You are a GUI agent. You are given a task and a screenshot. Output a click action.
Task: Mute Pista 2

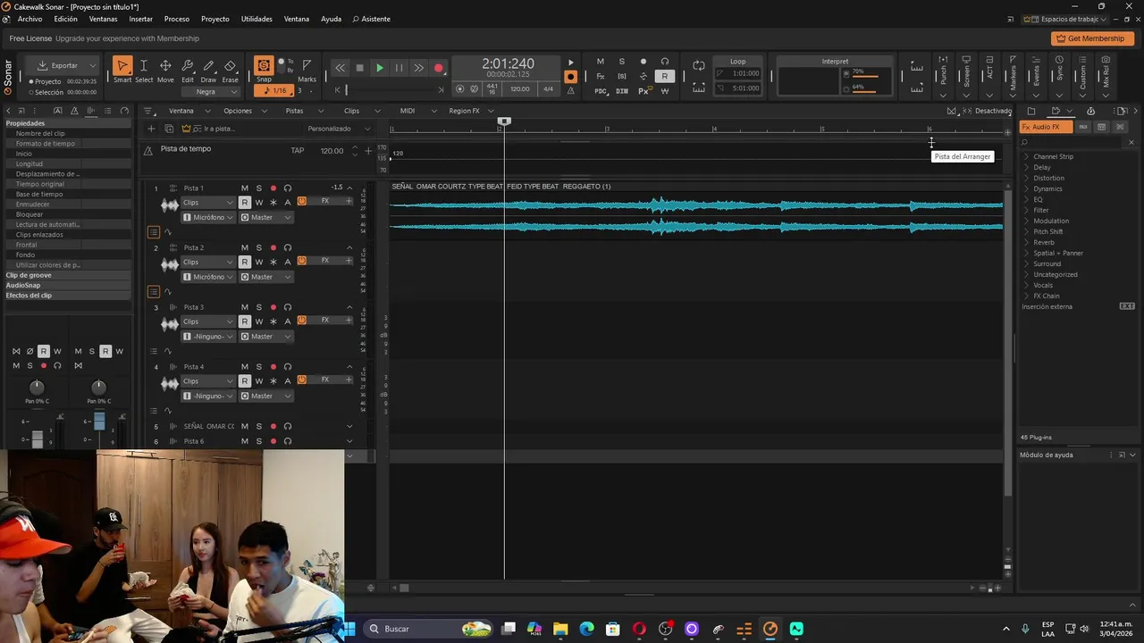click(244, 247)
